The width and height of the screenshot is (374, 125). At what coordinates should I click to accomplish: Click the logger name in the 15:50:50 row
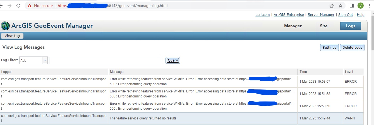click(x=54, y=106)
